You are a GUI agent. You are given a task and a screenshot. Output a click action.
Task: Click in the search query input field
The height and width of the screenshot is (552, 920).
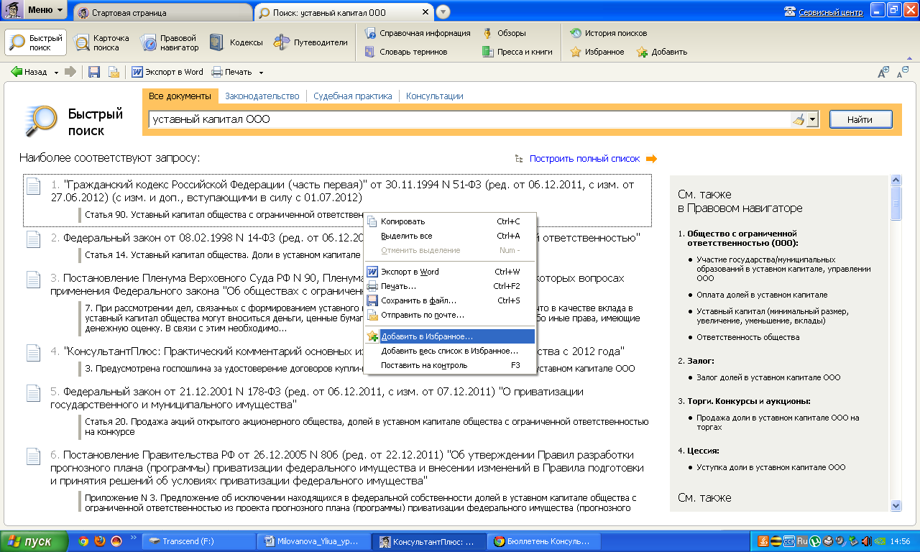469,119
